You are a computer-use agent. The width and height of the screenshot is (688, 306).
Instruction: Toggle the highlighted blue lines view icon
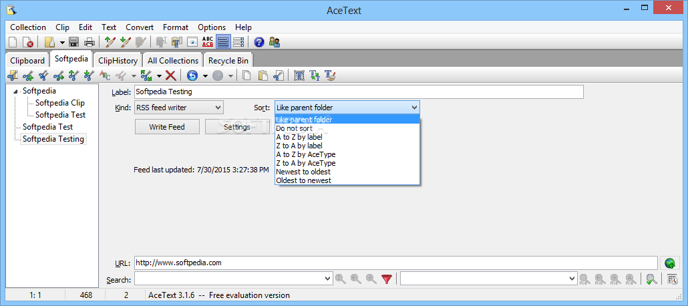[223, 42]
